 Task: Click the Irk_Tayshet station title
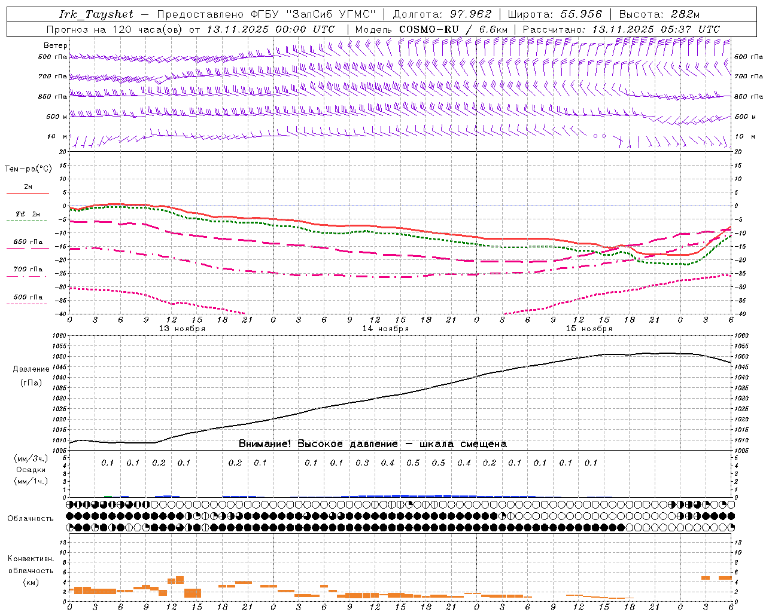[x=96, y=14]
